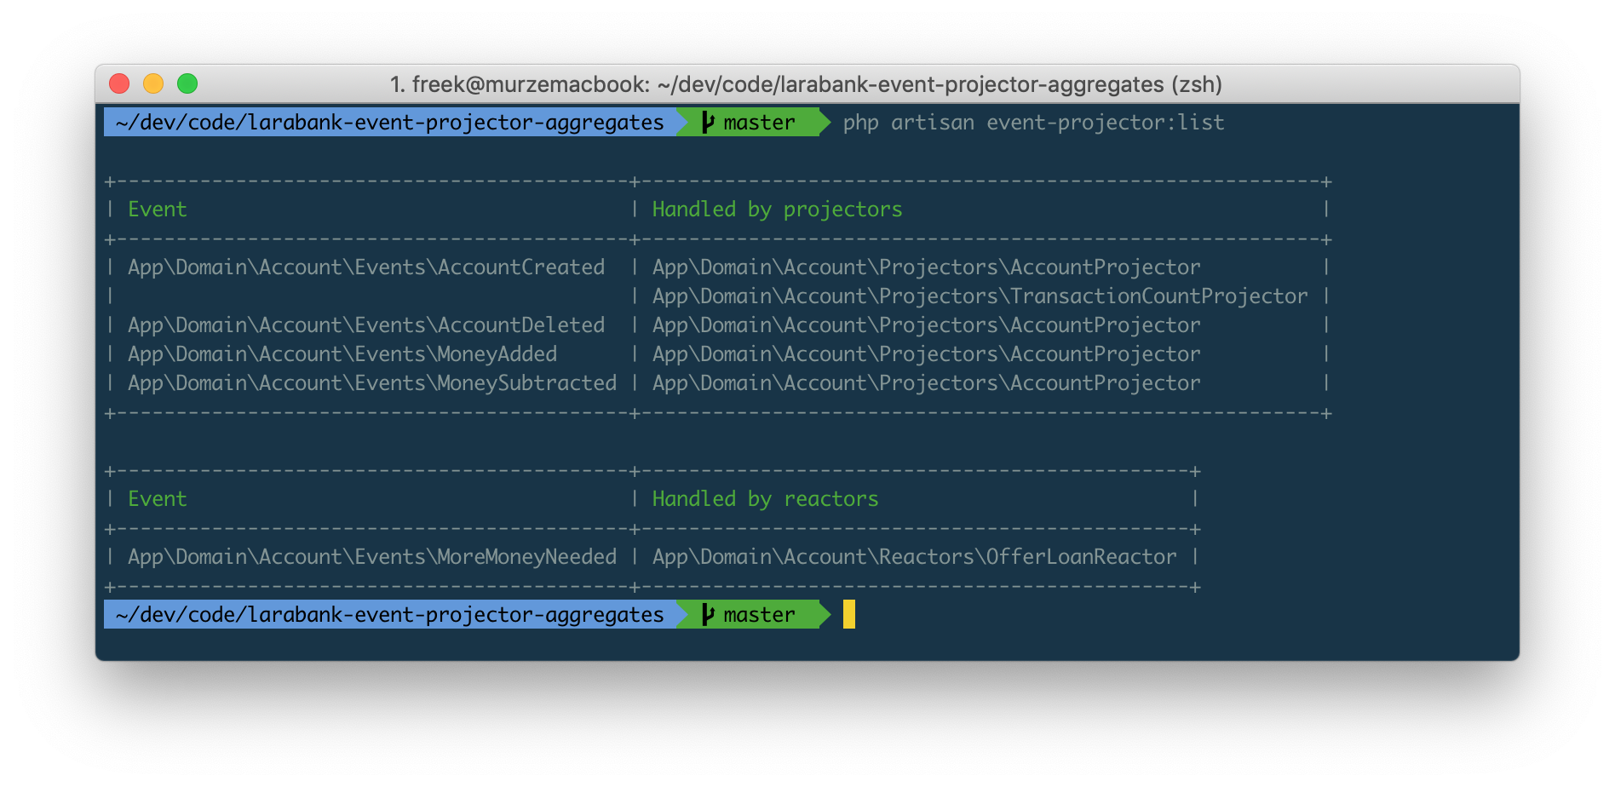Click the red close window button
Image resolution: width=1615 pixels, height=787 pixels.
point(119,83)
